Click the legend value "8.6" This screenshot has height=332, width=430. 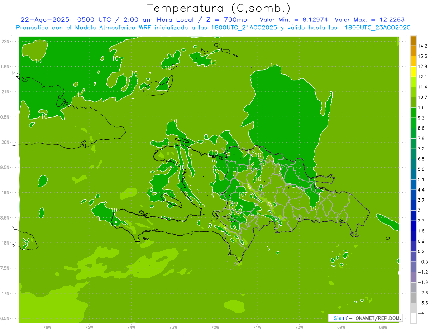(x=421, y=128)
